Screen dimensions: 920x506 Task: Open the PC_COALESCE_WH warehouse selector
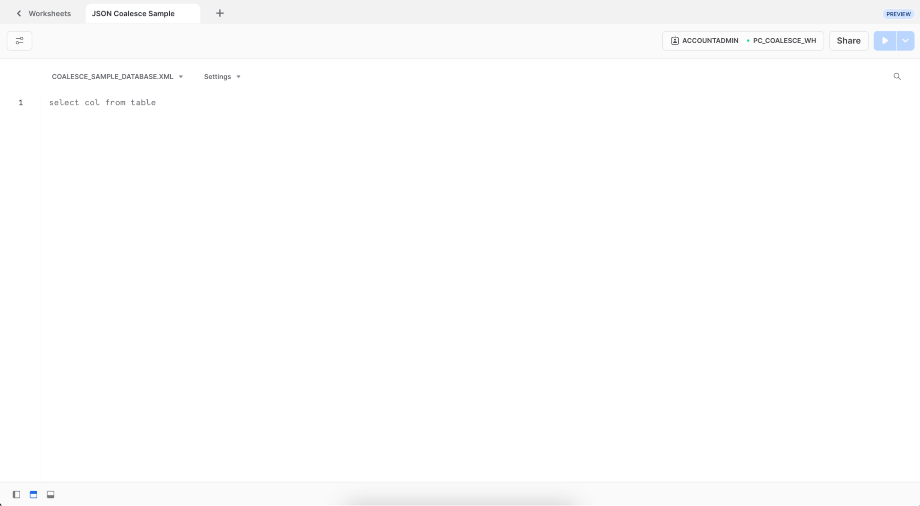784,41
